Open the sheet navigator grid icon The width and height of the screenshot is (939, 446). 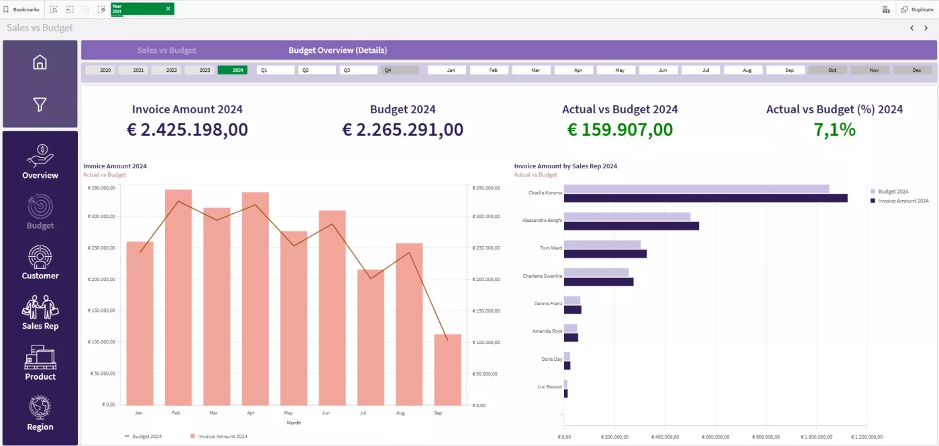[885, 9]
